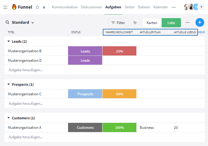The width and height of the screenshot is (208, 146).
Task: Switch to Liste view
Action: (171, 23)
